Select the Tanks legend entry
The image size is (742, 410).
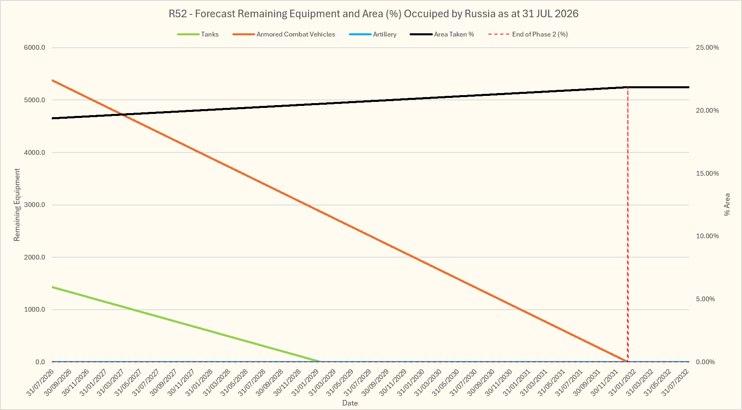tap(198, 35)
